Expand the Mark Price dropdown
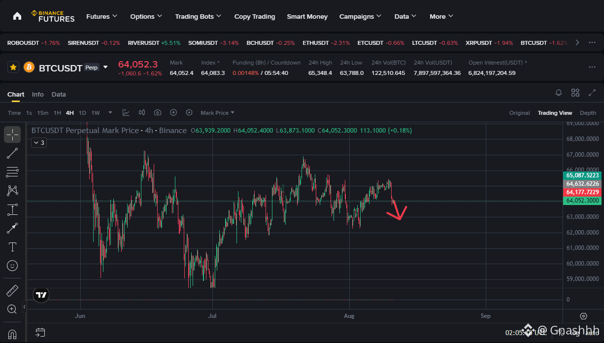This screenshot has height=343, width=604. coord(217,113)
